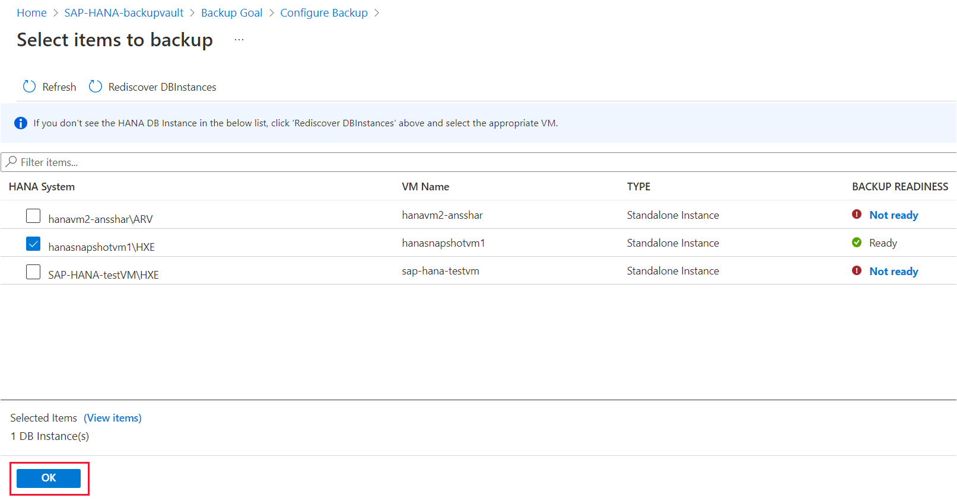Click Not ready link for sap-hana-testvm
The width and height of the screenshot is (957, 501).
click(894, 272)
